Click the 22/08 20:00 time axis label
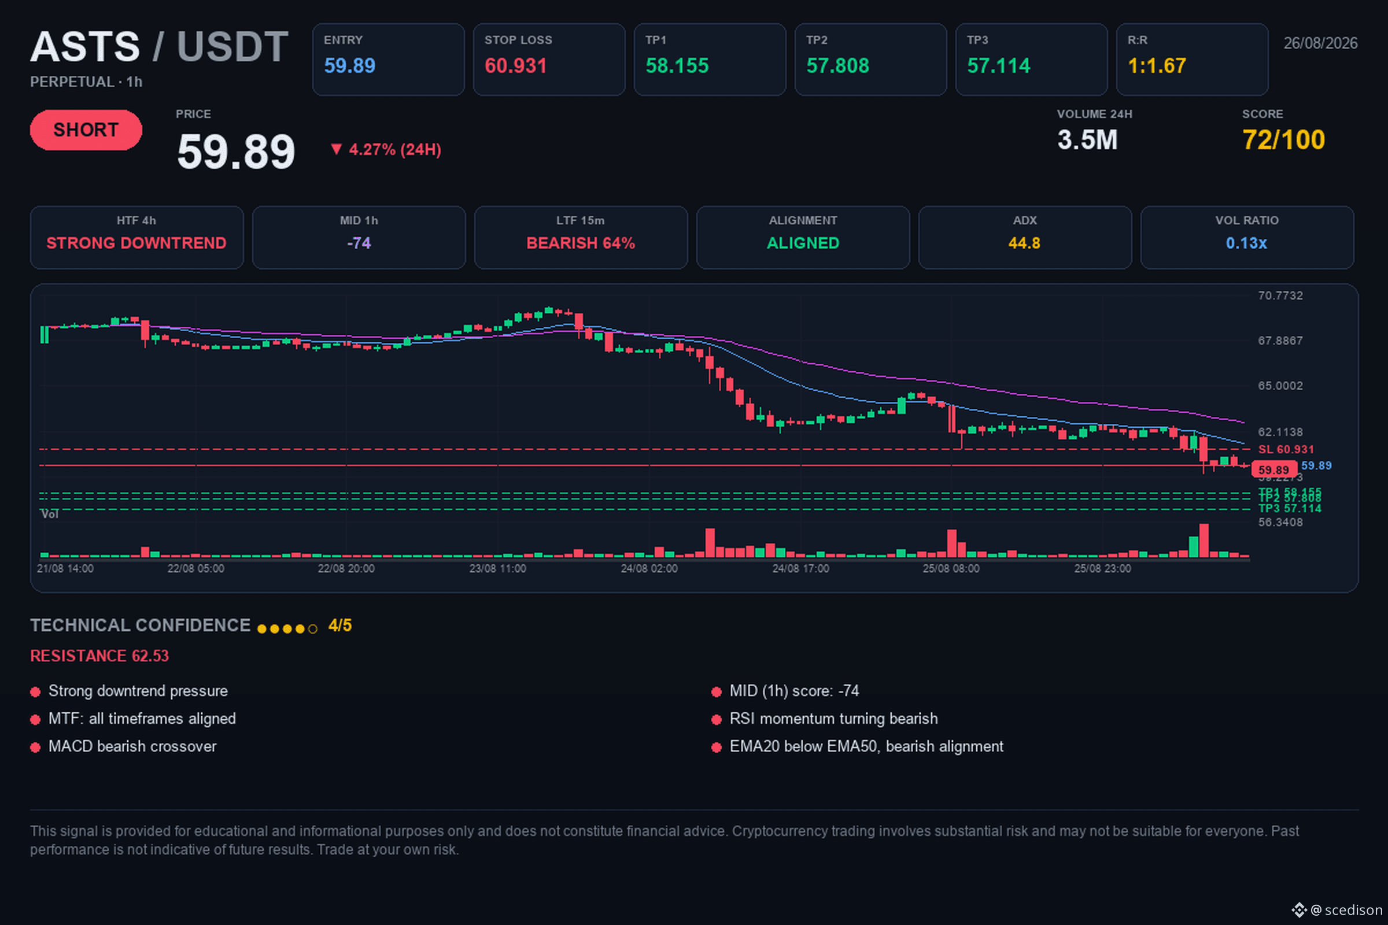Screen dimensions: 1388x925 point(346,569)
